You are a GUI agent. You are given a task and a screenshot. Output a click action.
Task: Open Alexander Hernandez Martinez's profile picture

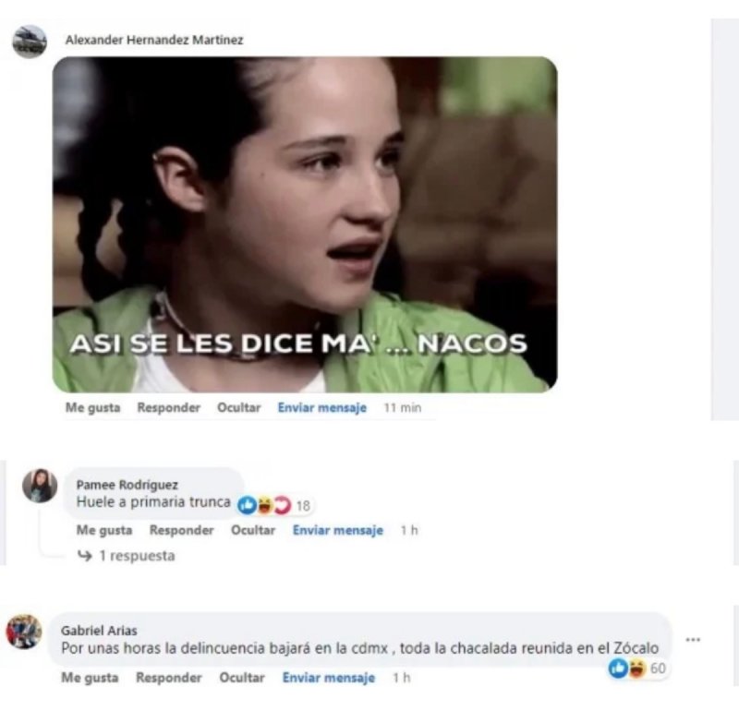click(x=30, y=42)
